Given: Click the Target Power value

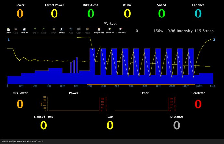Looking at the screenshot, I should (54, 14).
